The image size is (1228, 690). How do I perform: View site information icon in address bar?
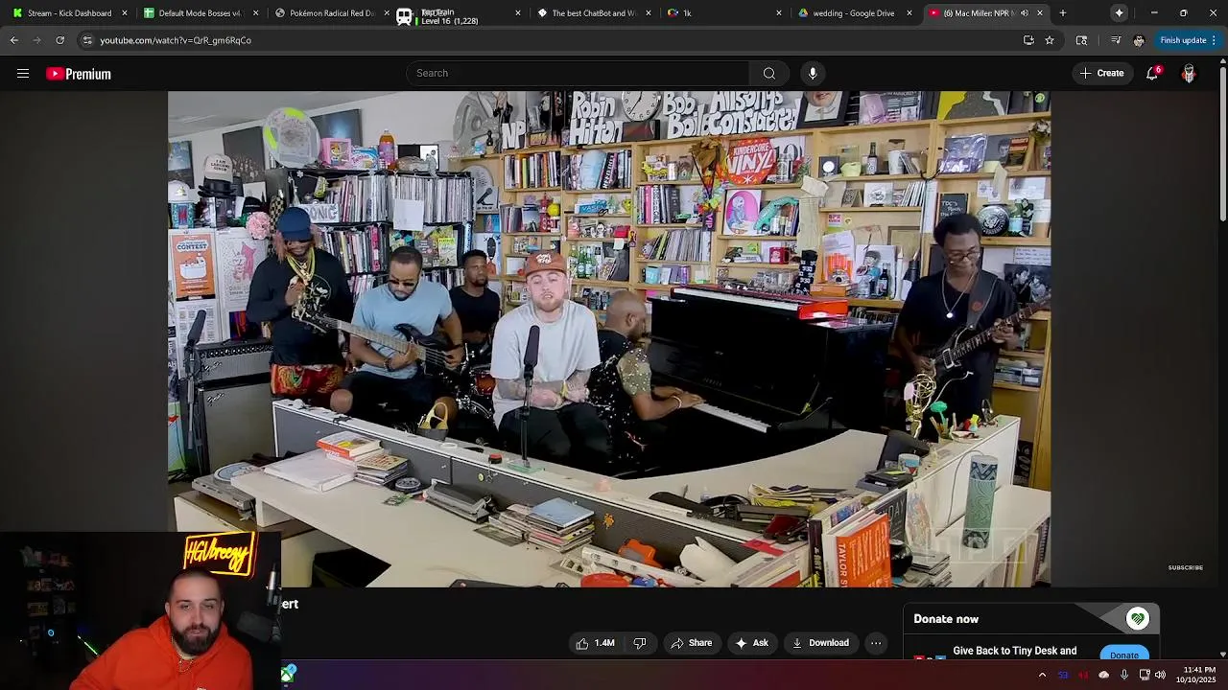click(87, 40)
